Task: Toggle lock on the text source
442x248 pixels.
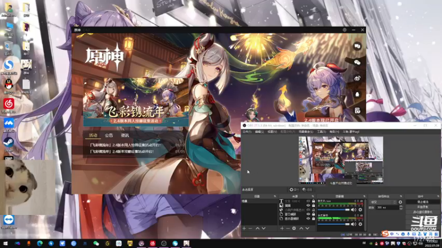Action: click(313, 201)
